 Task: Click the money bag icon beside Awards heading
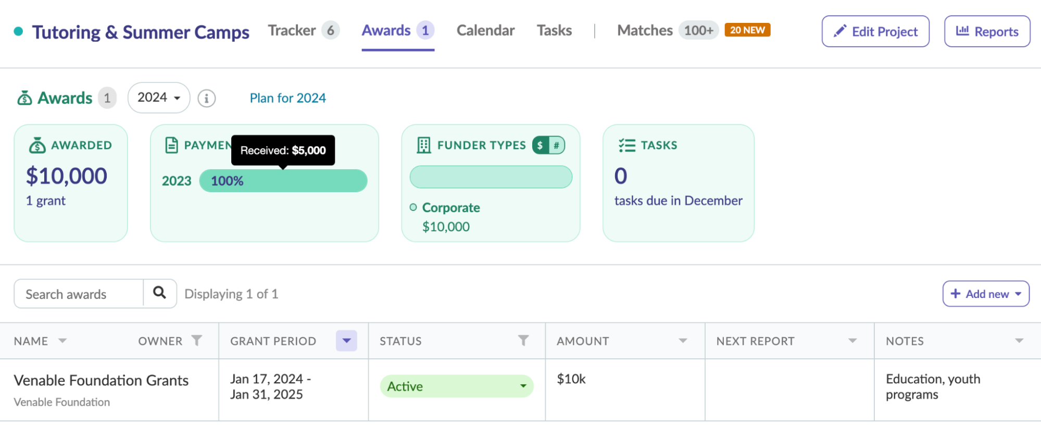pos(24,98)
